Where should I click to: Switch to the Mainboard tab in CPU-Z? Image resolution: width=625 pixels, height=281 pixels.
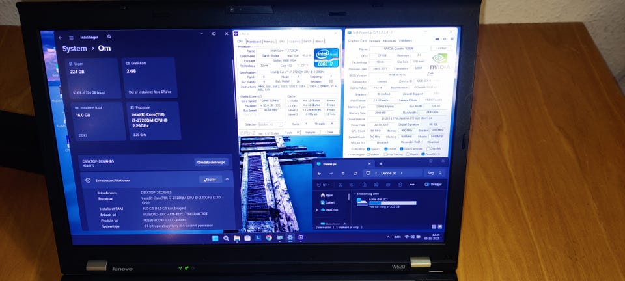pyautogui.click(x=254, y=42)
